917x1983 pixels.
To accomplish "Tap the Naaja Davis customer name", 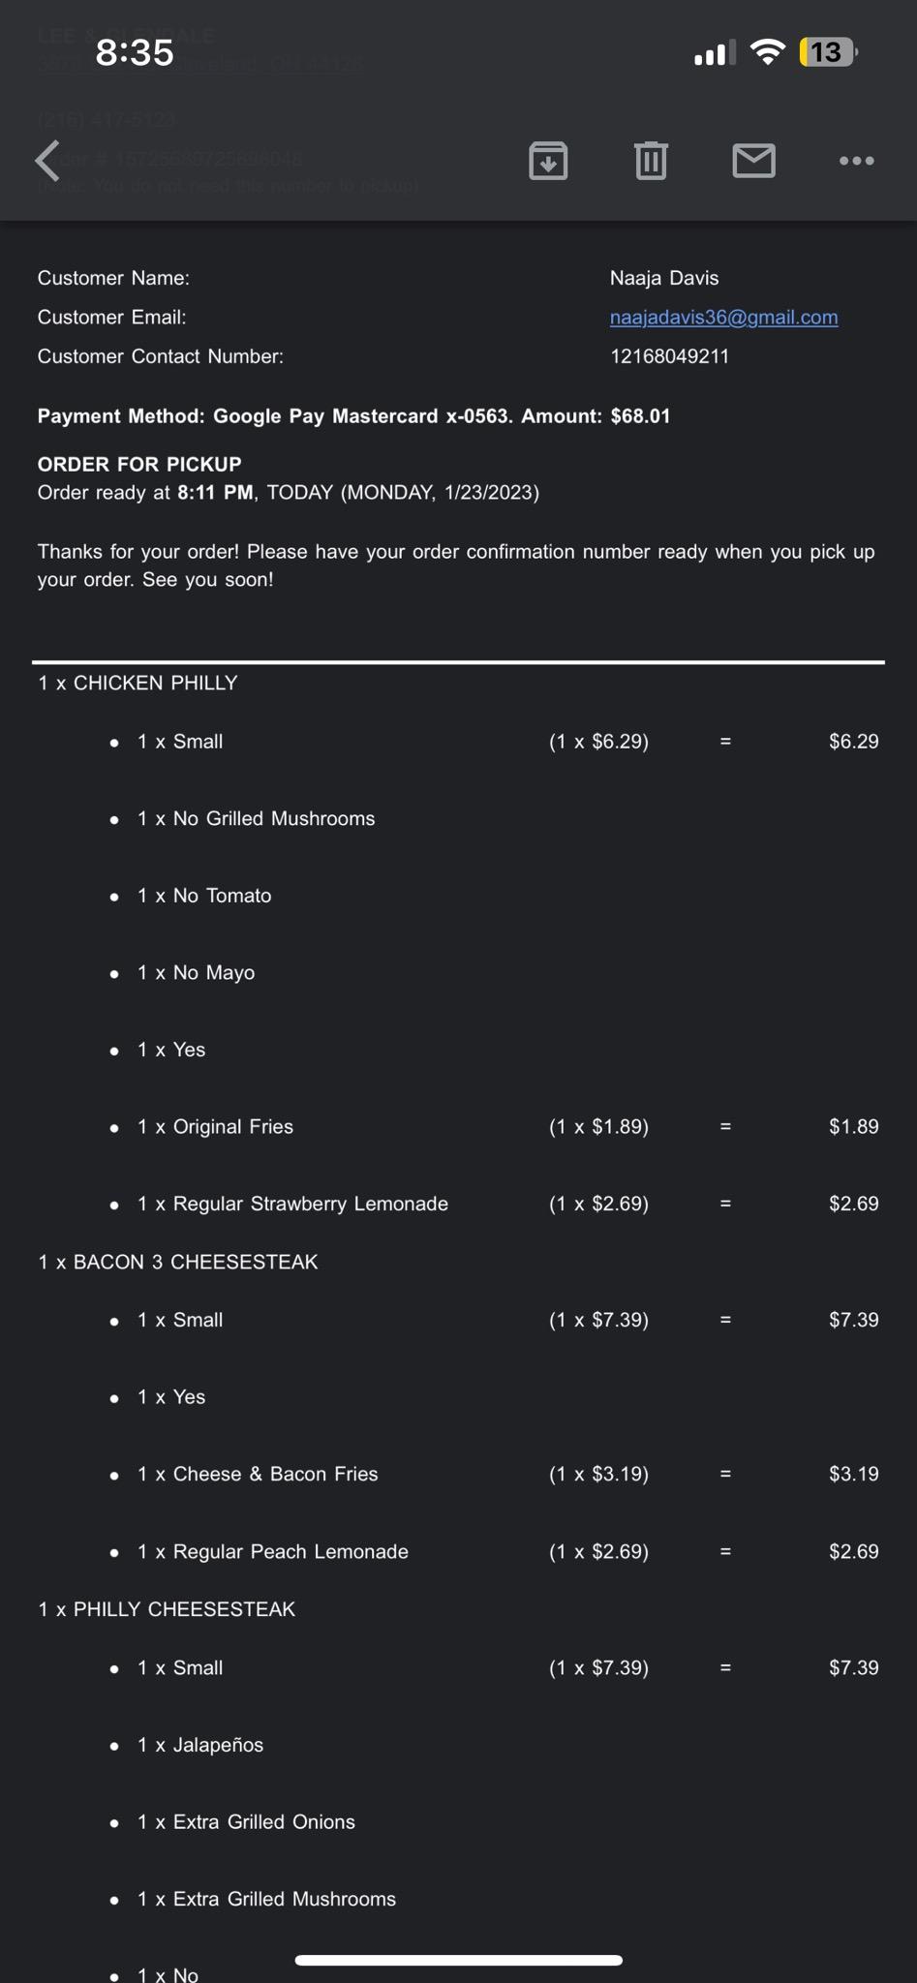I will (664, 278).
